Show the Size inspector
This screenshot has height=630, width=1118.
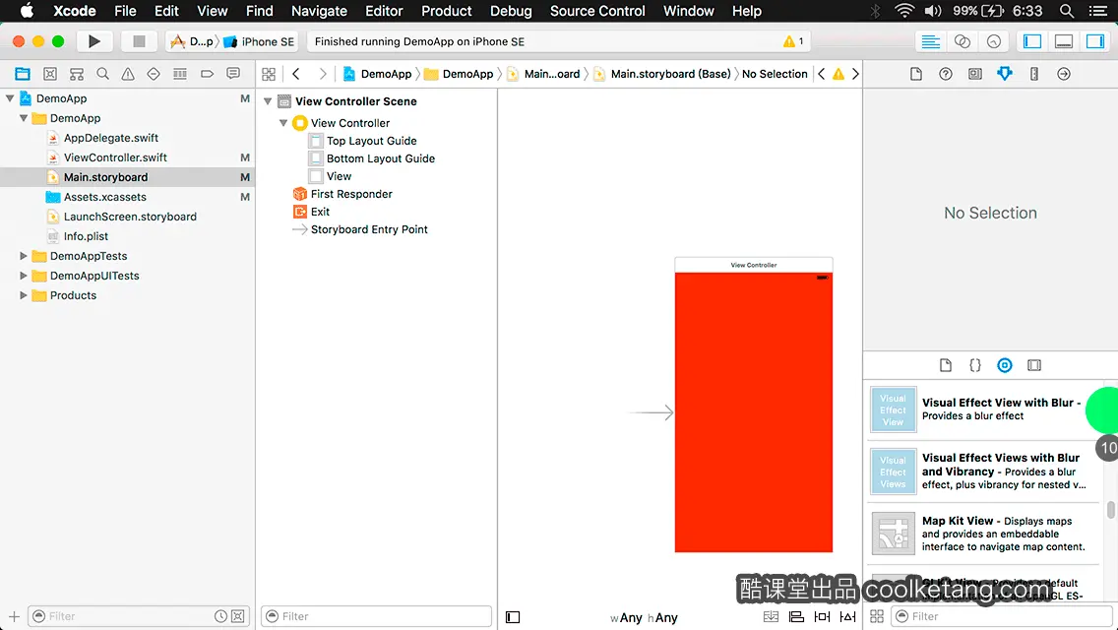1034,74
